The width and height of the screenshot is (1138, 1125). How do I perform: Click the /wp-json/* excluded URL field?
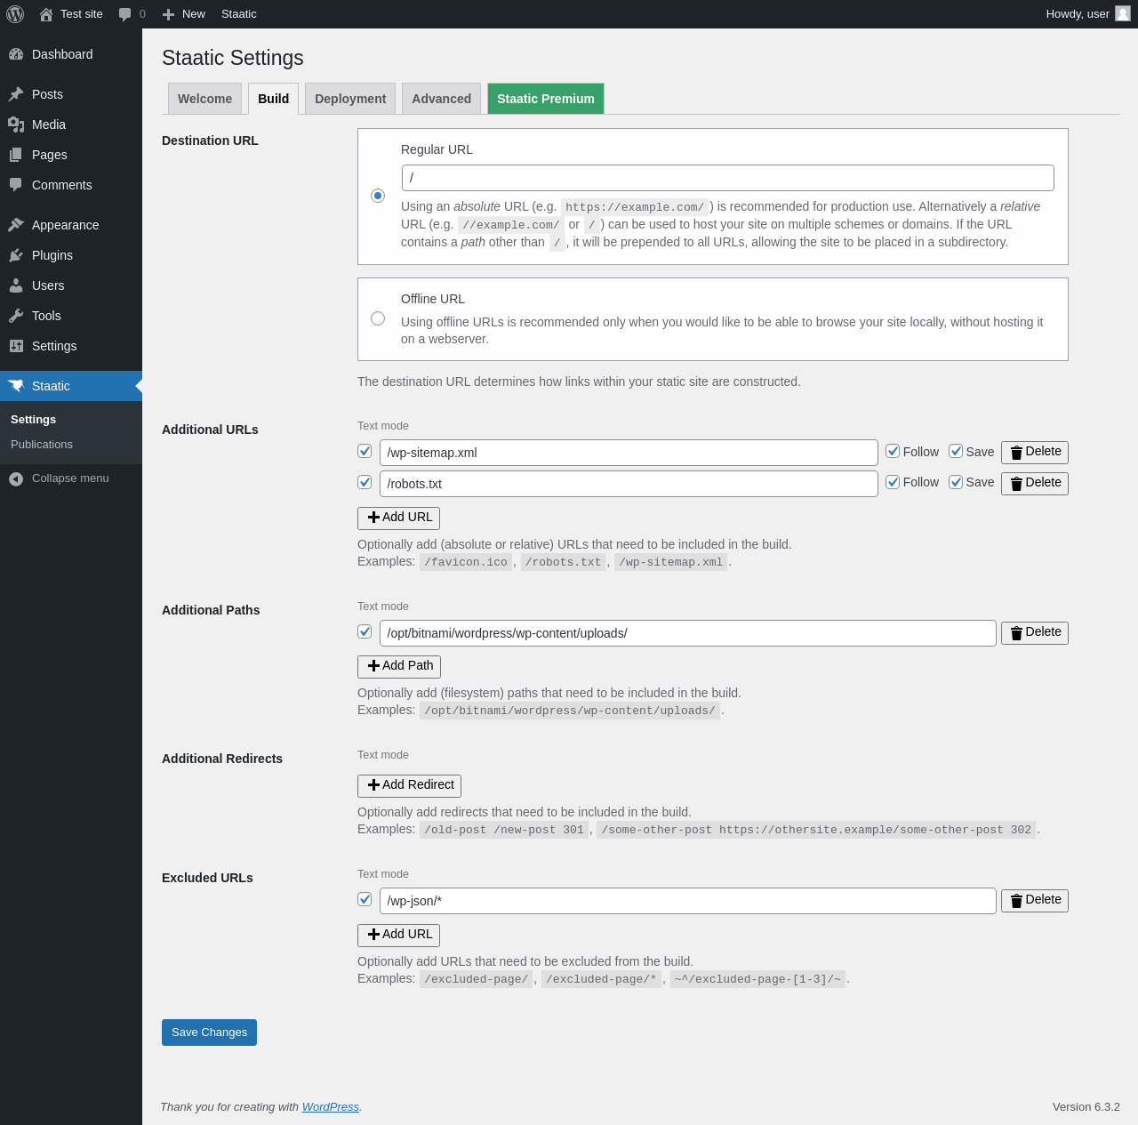pos(687,901)
